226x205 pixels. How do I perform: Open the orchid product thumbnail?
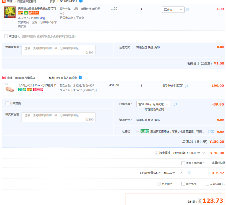click(x=10, y=12)
